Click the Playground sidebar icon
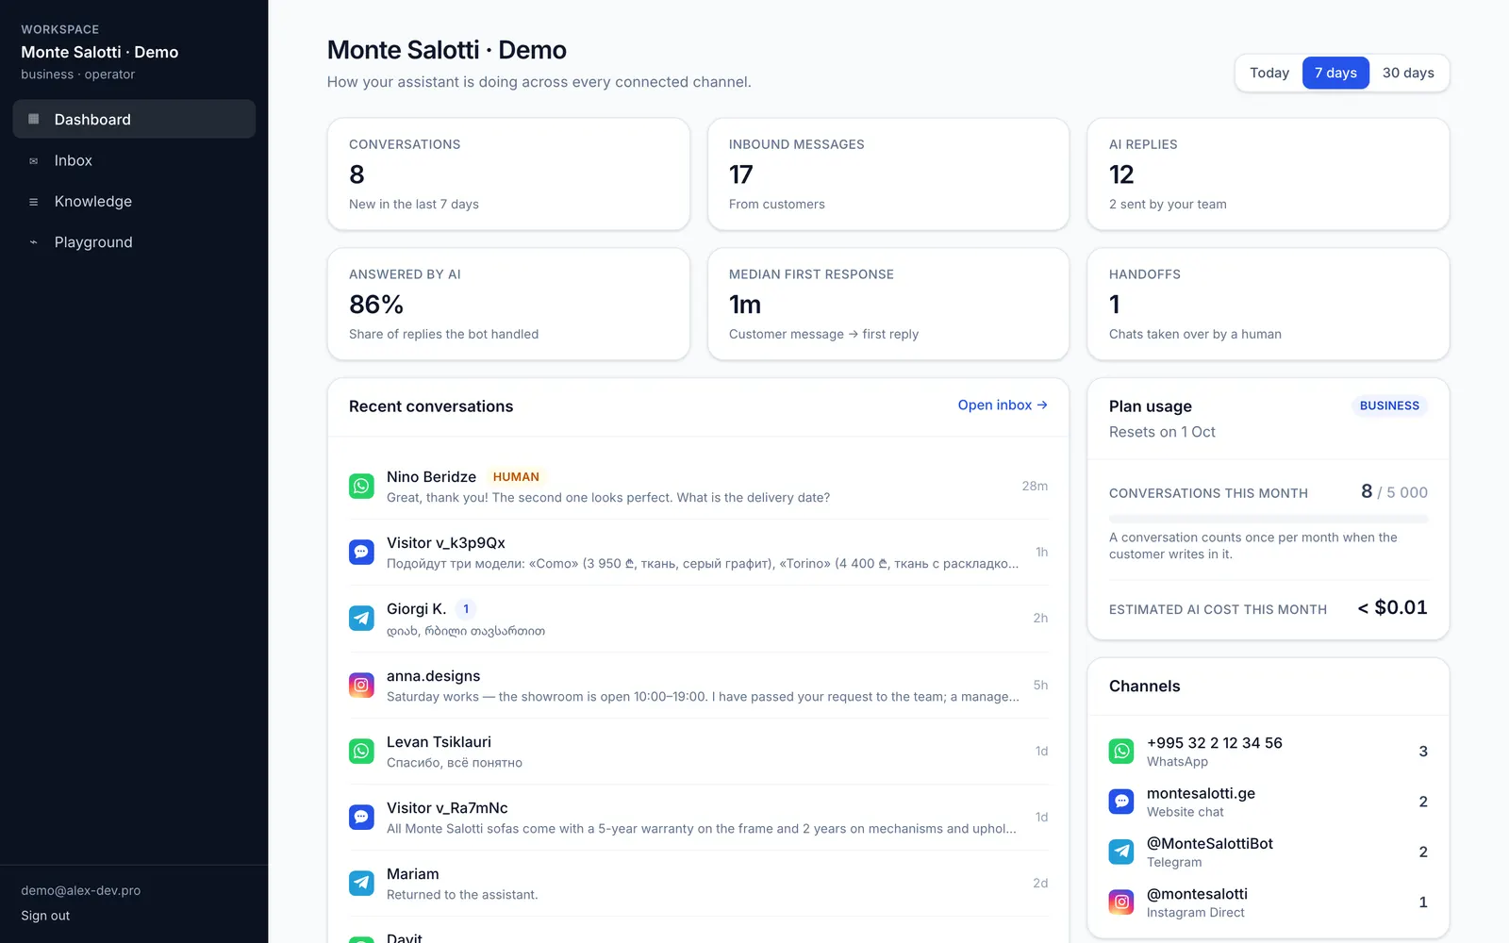This screenshot has width=1509, height=943. pyautogui.click(x=34, y=242)
